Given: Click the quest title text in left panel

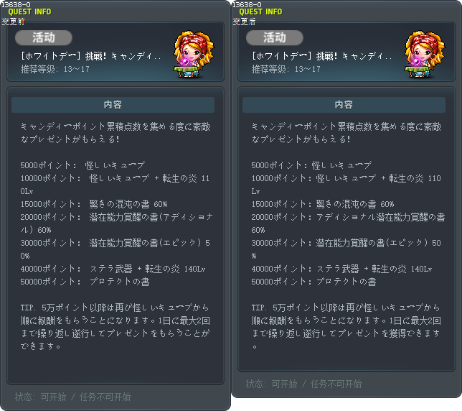Looking at the screenshot, I should pyautogui.click(x=91, y=56).
